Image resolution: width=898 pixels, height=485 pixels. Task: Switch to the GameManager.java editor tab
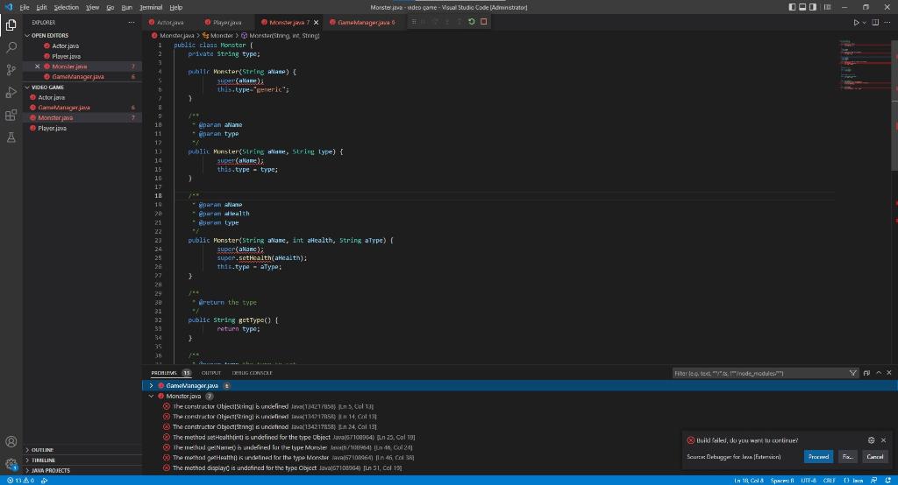pos(366,22)
